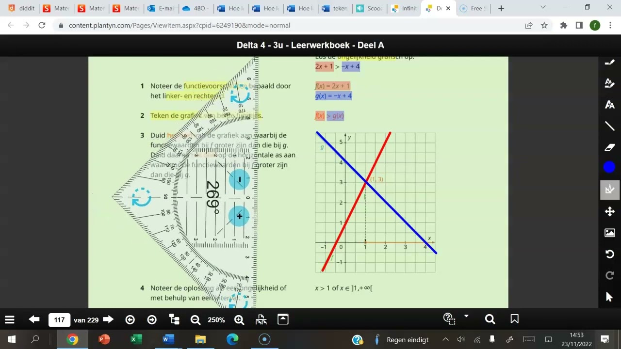Click the formula g(x) = −x + 4
621x349 pixels.
click(x=333, y=96)
